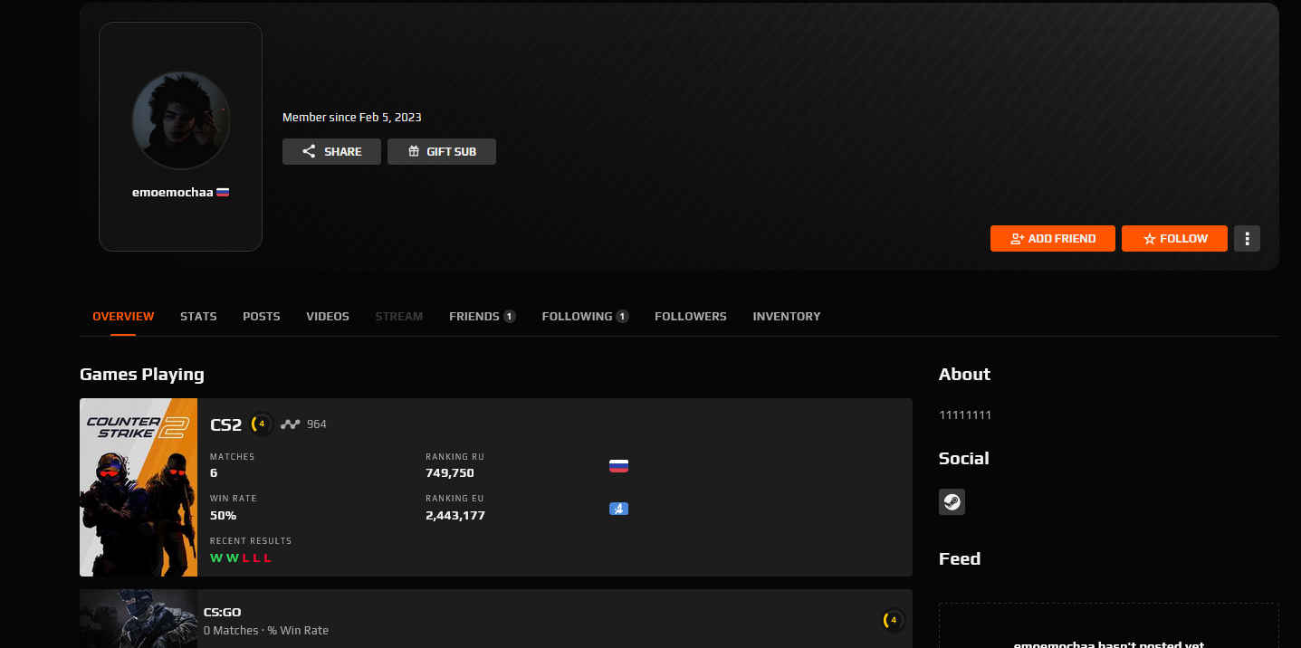Switch to the Stats tab
This screenshot has width=1301, height=648.
[x=198, y=316]
